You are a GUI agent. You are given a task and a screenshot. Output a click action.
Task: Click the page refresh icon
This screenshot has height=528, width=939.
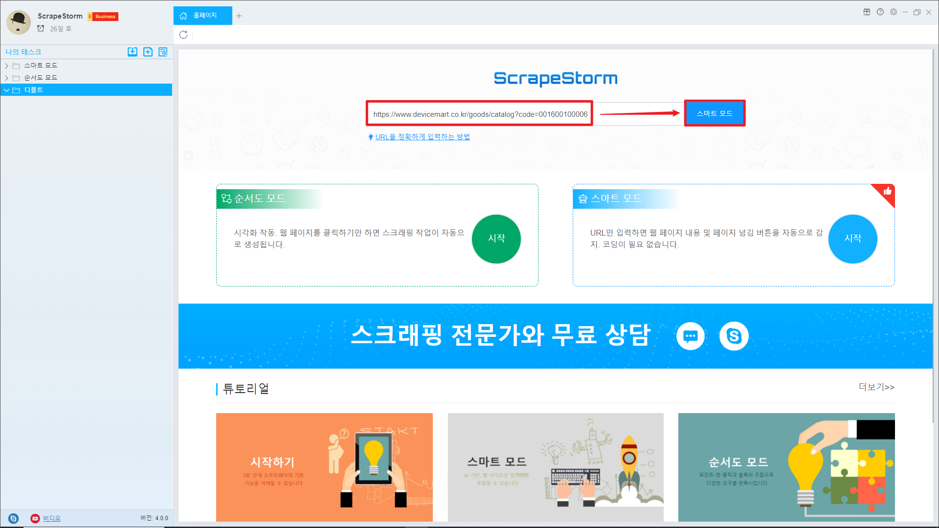click(183, 35)
